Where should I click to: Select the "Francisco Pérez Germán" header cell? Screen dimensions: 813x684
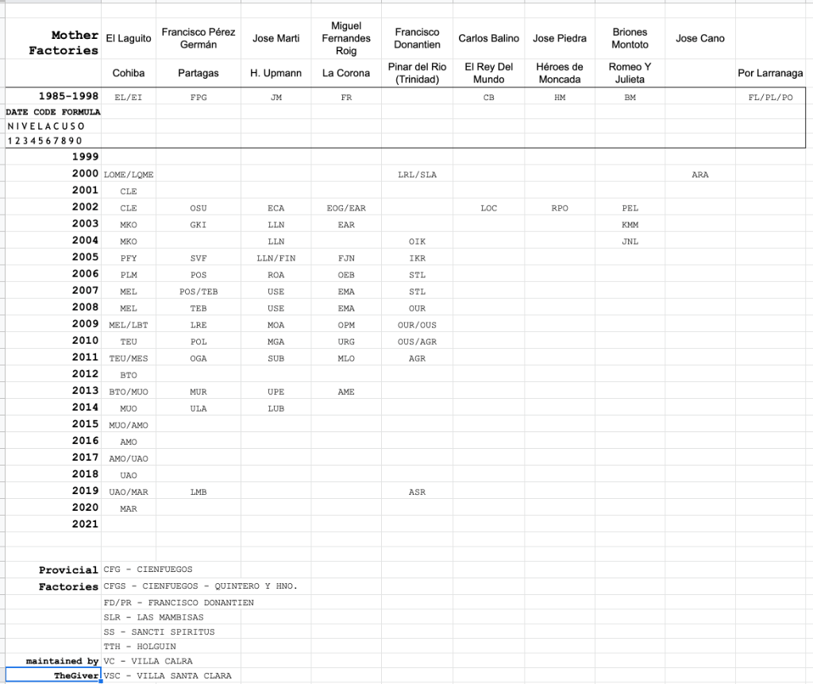pos(198,38)
